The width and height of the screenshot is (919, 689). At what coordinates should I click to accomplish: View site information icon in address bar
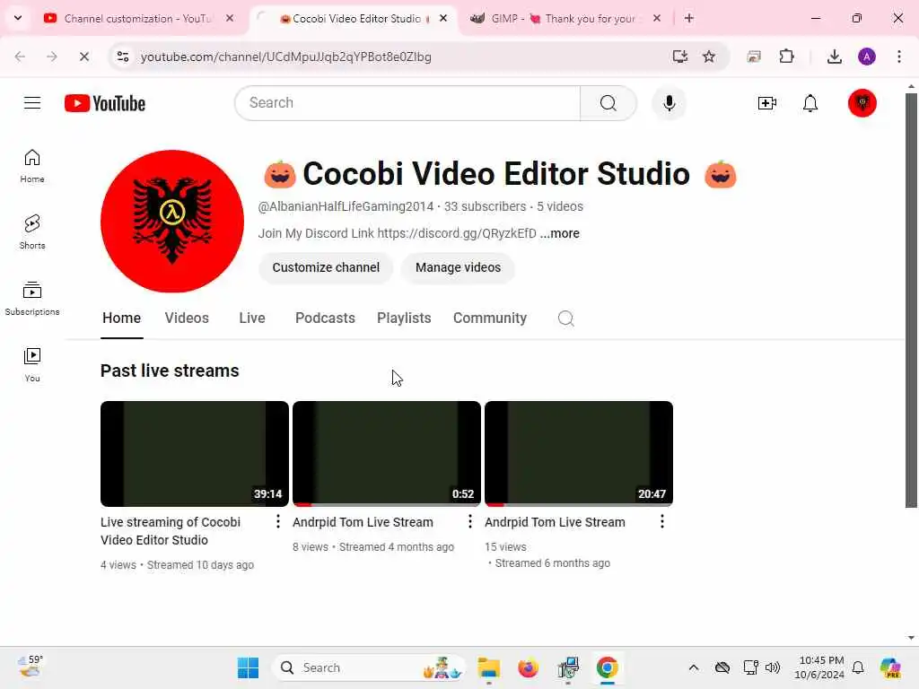pyautogui.click(x=122, y=57)
